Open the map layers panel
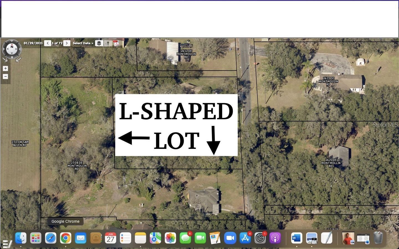399x249 pixels. point(99,43)
